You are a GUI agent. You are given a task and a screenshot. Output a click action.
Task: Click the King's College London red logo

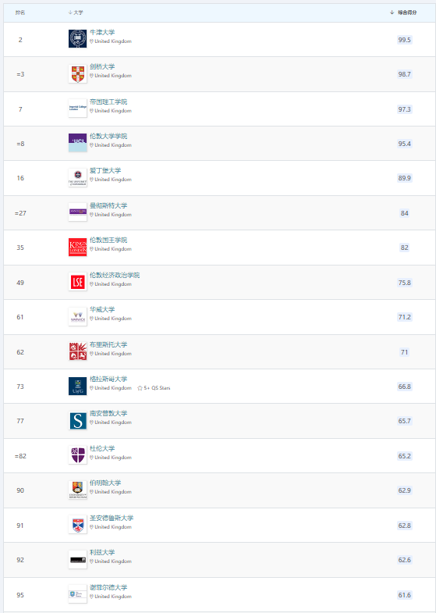point(78,248)
